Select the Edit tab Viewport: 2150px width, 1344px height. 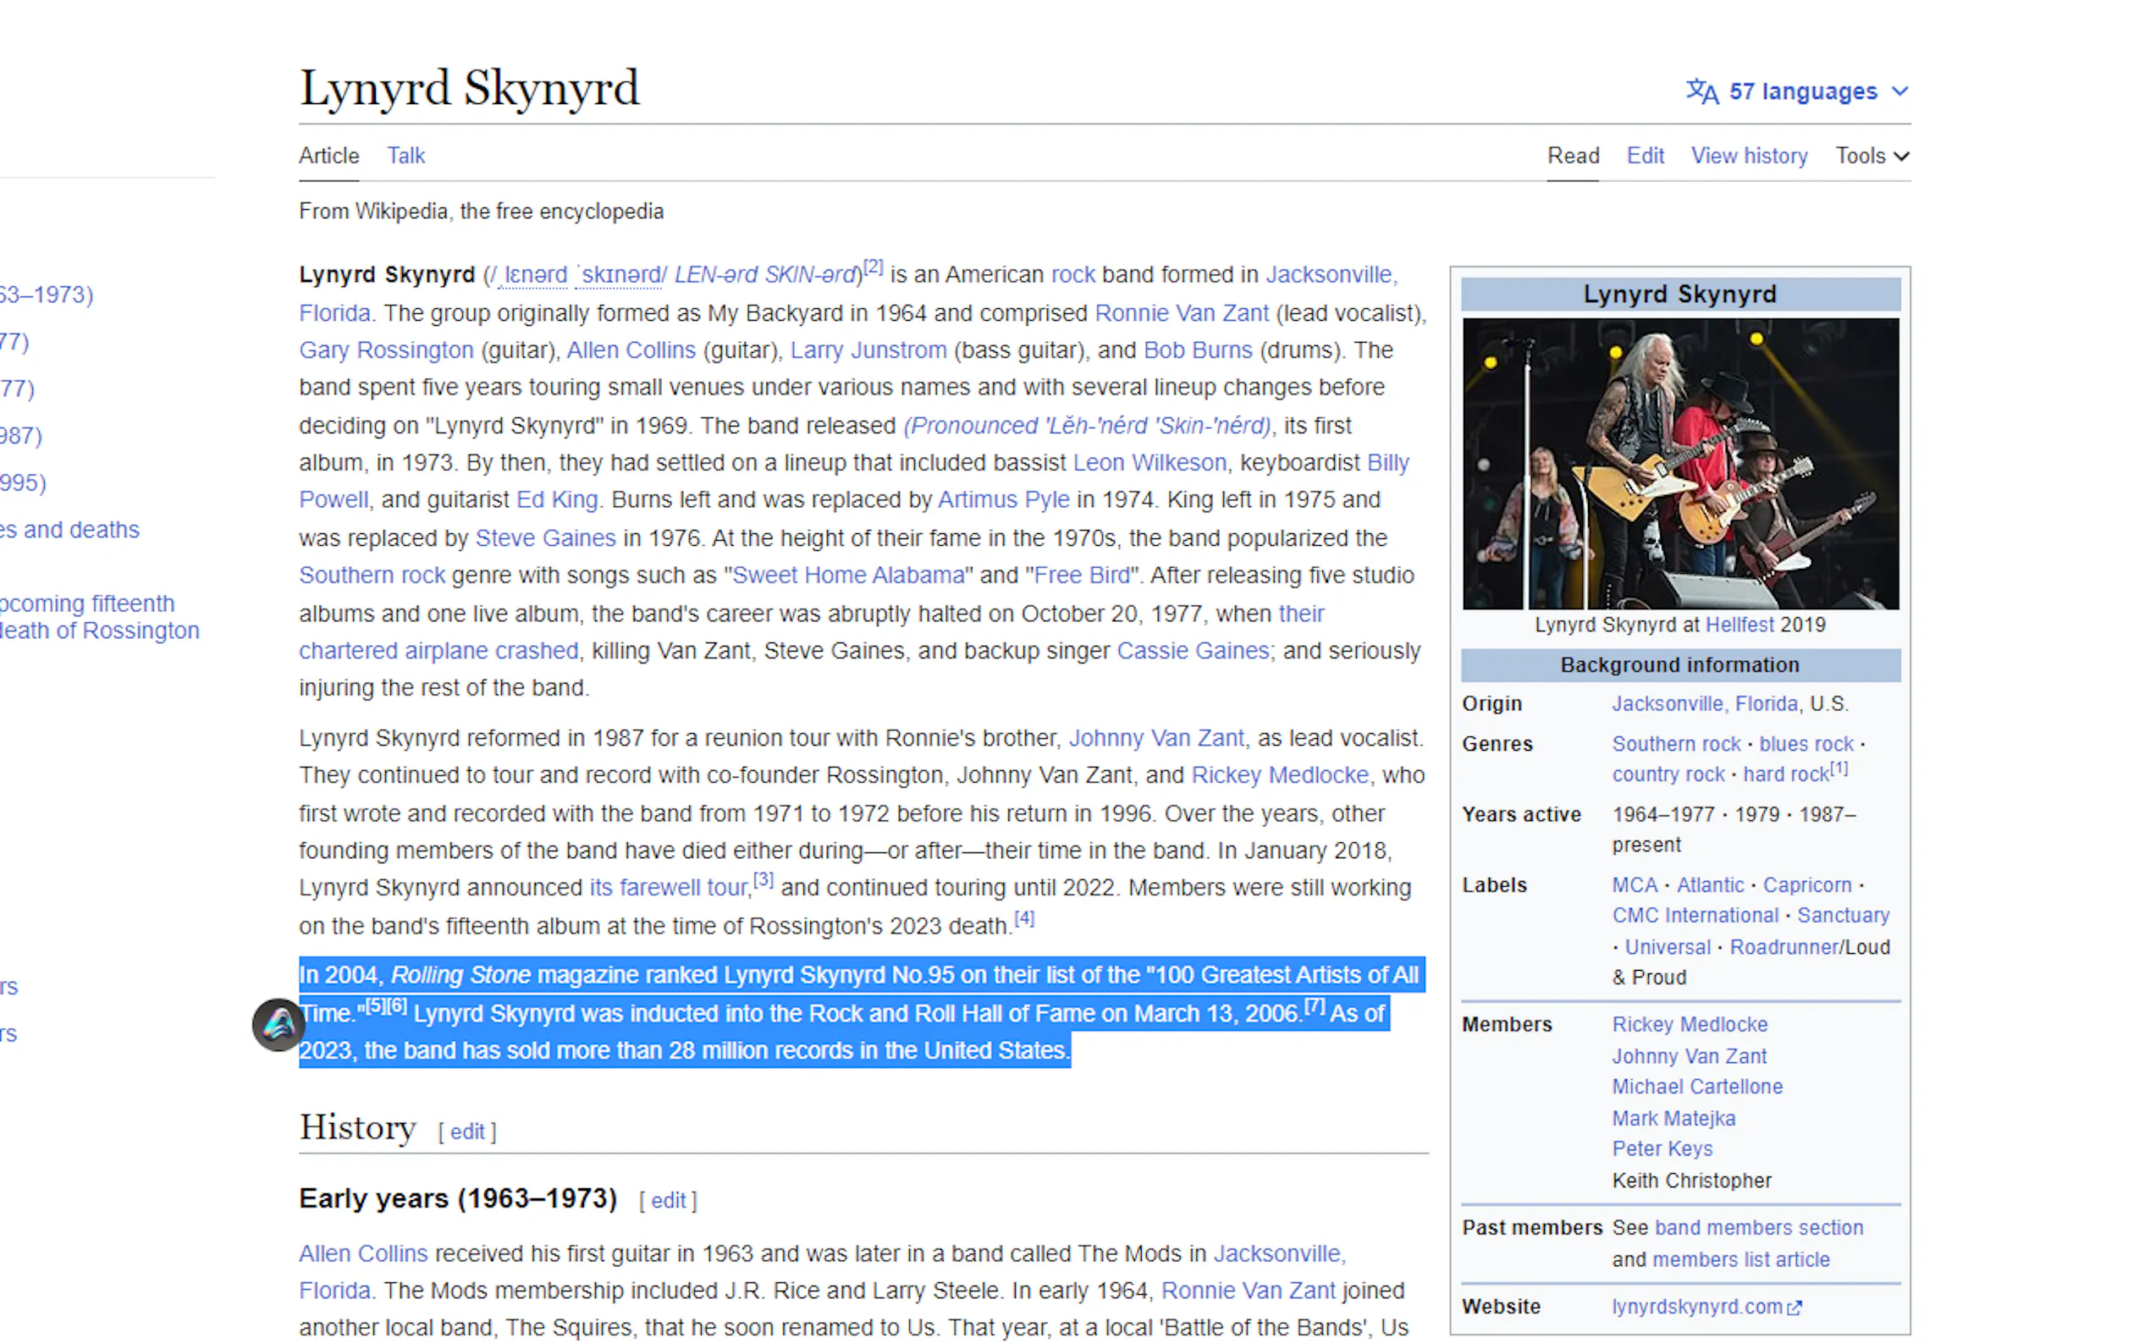coord(1645,157)
